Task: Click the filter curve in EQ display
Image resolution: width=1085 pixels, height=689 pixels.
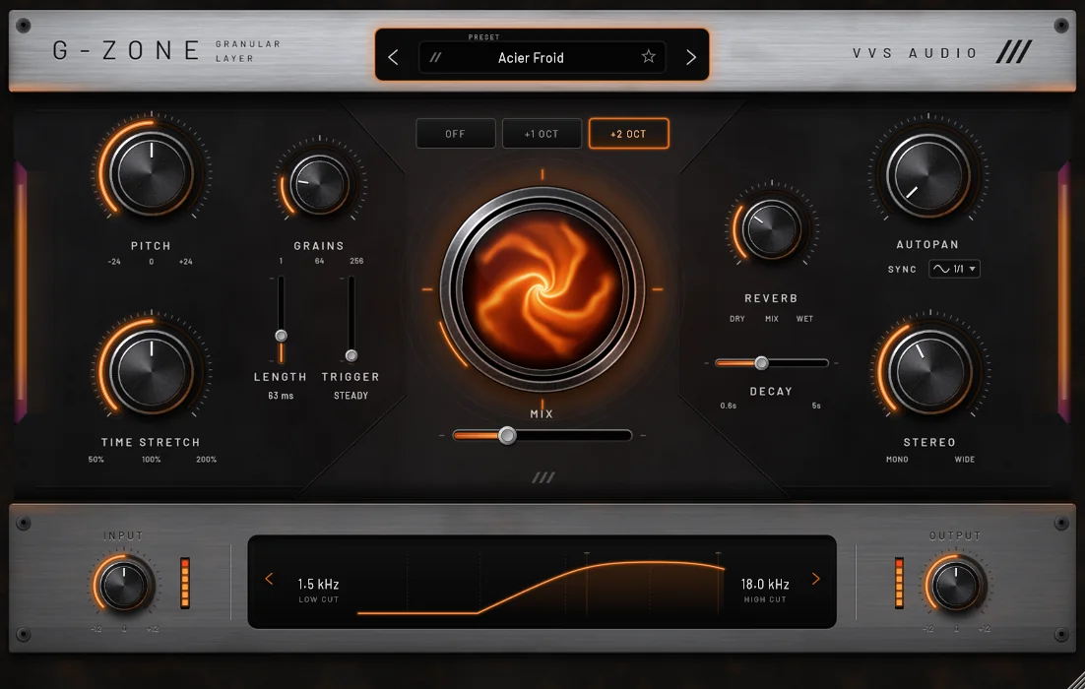Action: [542, 587]
